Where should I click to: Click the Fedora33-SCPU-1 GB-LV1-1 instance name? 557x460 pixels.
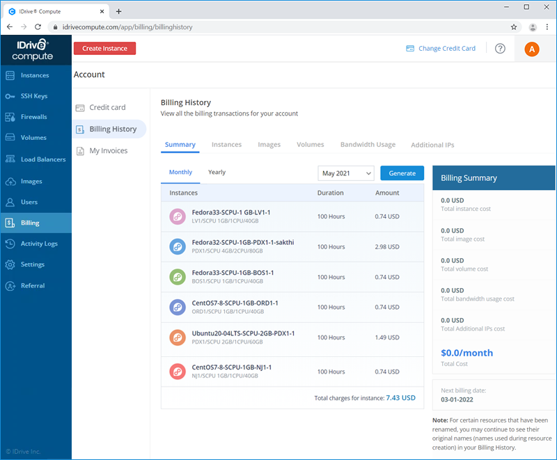click(x=231, y=212)
